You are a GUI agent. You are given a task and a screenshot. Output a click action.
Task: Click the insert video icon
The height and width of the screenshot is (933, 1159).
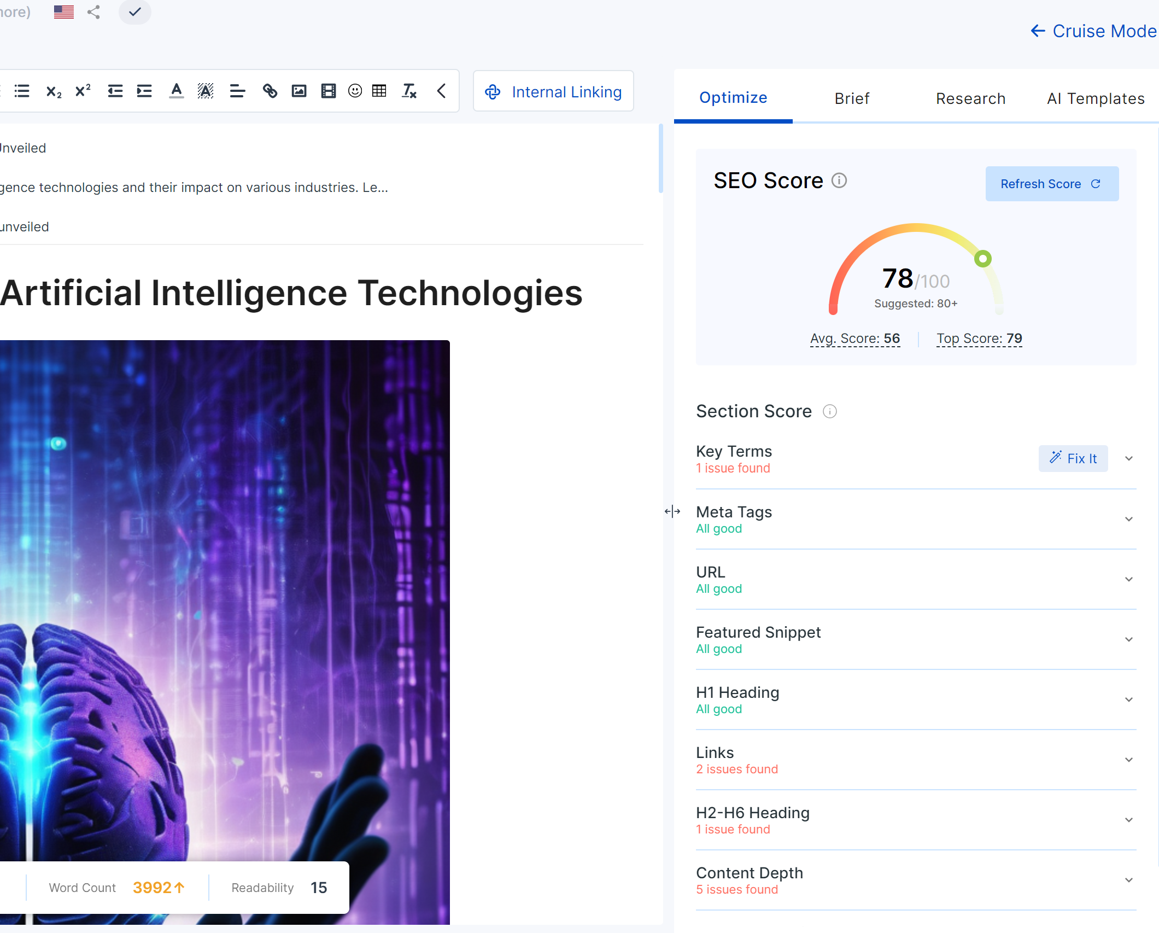328,91
